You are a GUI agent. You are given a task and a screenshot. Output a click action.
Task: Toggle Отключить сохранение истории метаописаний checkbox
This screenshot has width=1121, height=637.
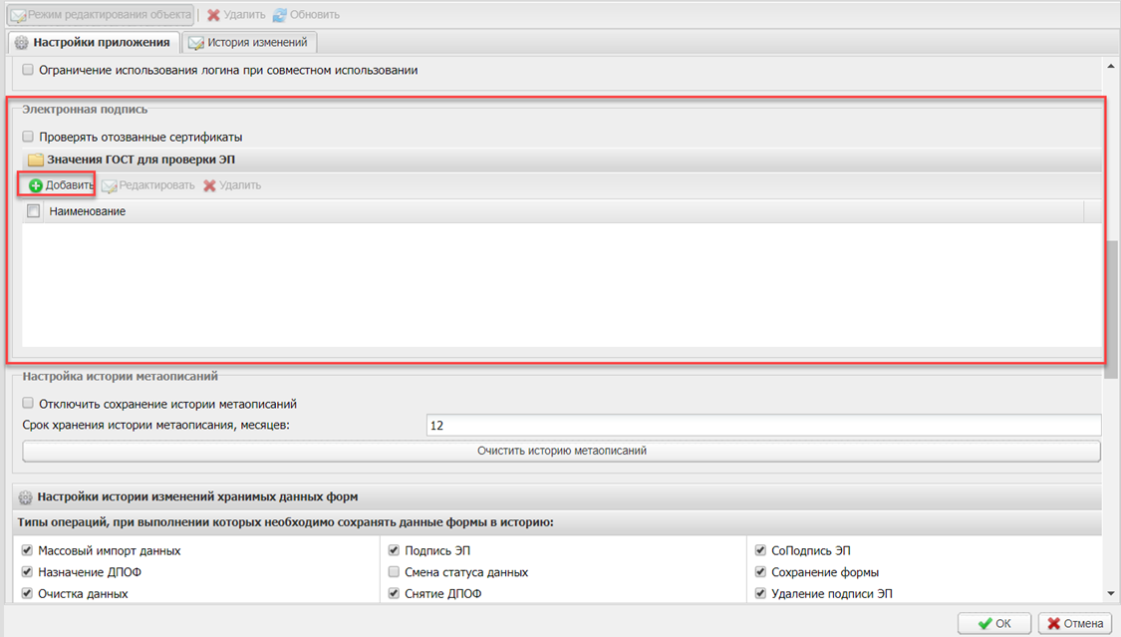click(x=29, y=404)
